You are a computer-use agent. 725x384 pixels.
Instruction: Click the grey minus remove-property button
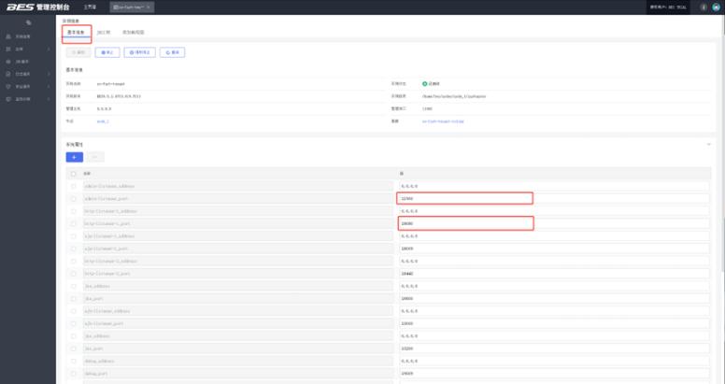95,157
